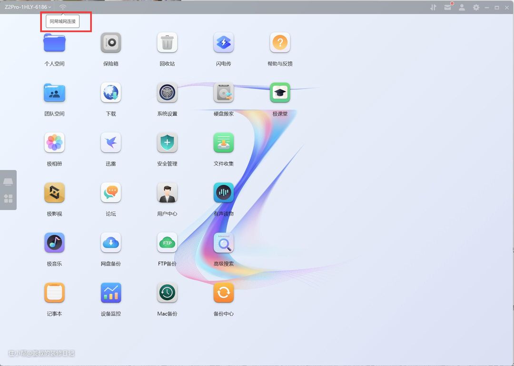This screenshot has height=366, width=514.
Task: Expand the Z2Pro-1HLY-6186 device dropdown
Action: tap(28, 7)
